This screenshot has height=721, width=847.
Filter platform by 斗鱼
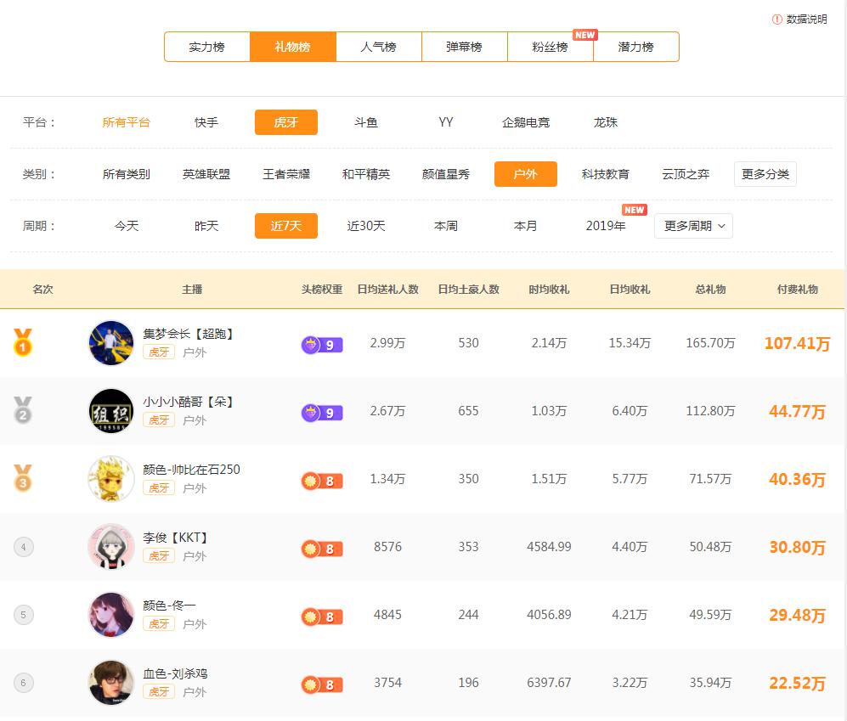point(365,122)
